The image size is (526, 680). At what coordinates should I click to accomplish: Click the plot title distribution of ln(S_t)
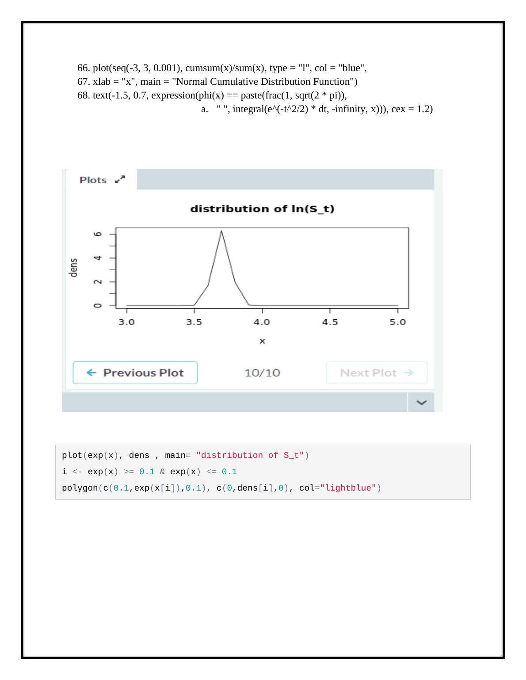point(262,209)
